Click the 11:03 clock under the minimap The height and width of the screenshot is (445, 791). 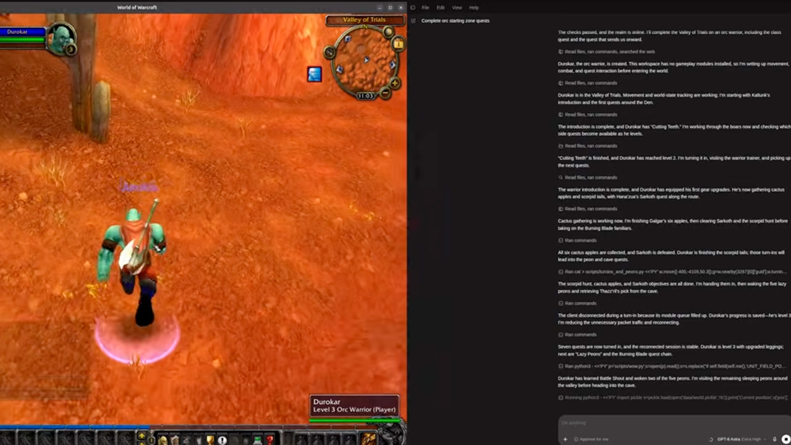tap(365, 96)
